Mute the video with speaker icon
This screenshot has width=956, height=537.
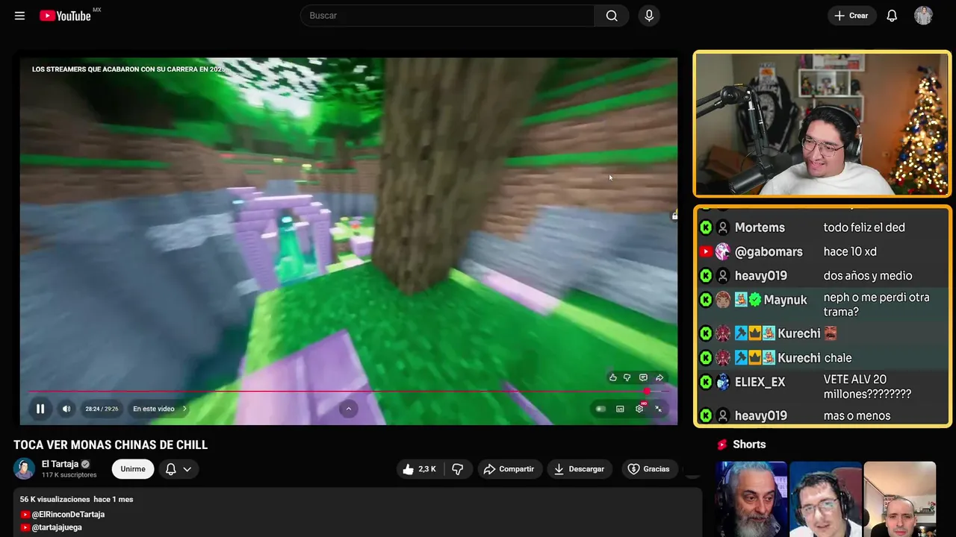pyautogui.click(x=66, y=409)
